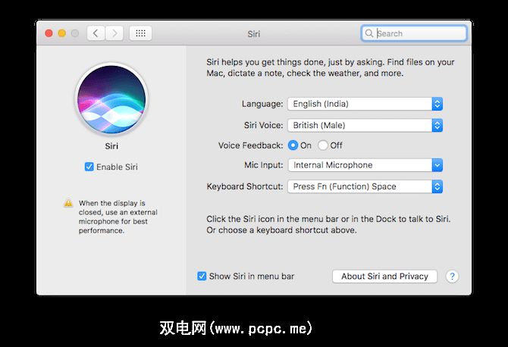
Task: Change the Keyboard Shortcut dropdown
Action: click(365, 186)
